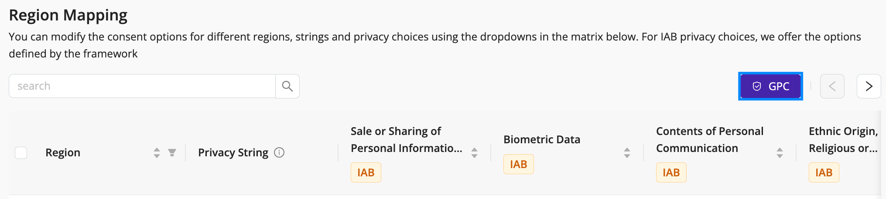Toggle the select-all regions checkbox
The height and width of the screenshot is (199, 886).
click(21, 153)
